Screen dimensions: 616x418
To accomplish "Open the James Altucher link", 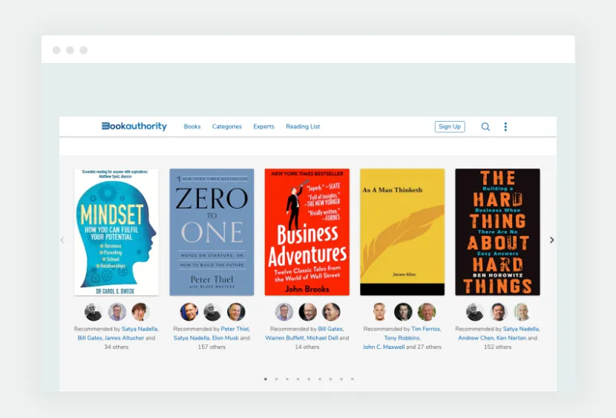I will (124, 338).
